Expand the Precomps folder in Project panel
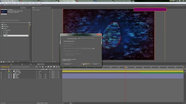Viewport: 186px width, 104px height. [1, 27]
